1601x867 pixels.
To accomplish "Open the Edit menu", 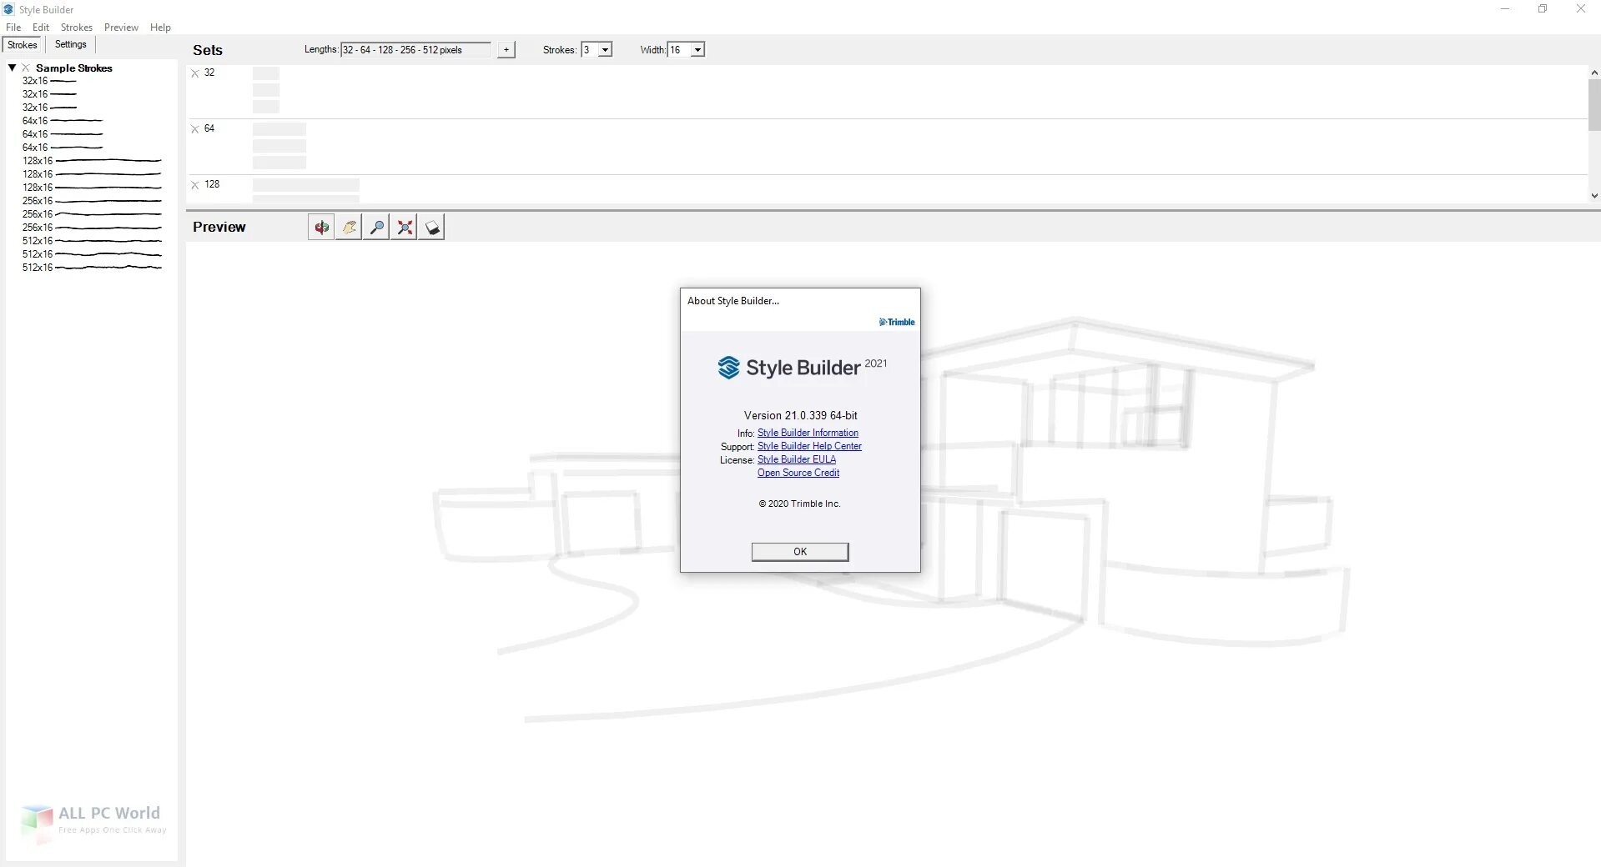I will pos(41,28).
